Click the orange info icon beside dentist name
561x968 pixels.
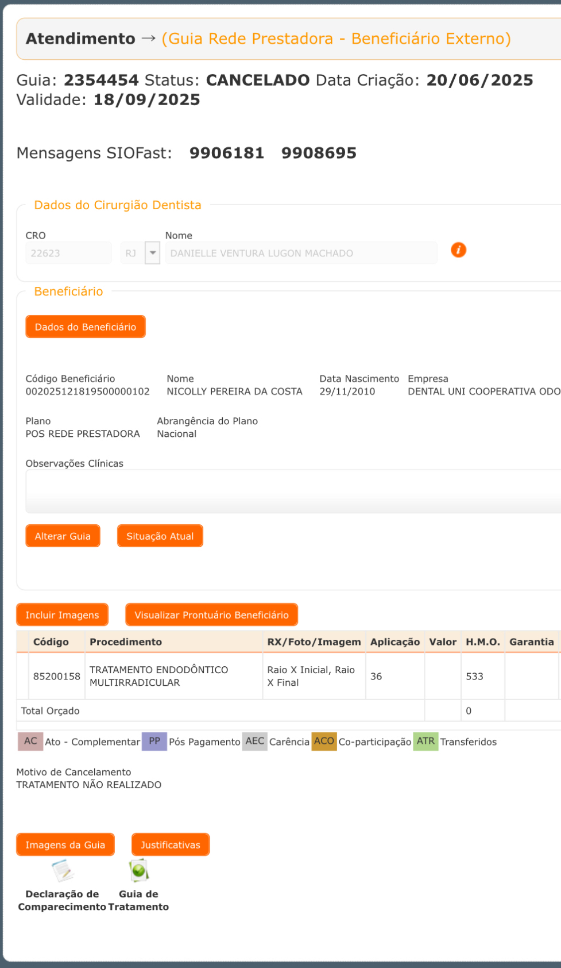coord(458,250)
